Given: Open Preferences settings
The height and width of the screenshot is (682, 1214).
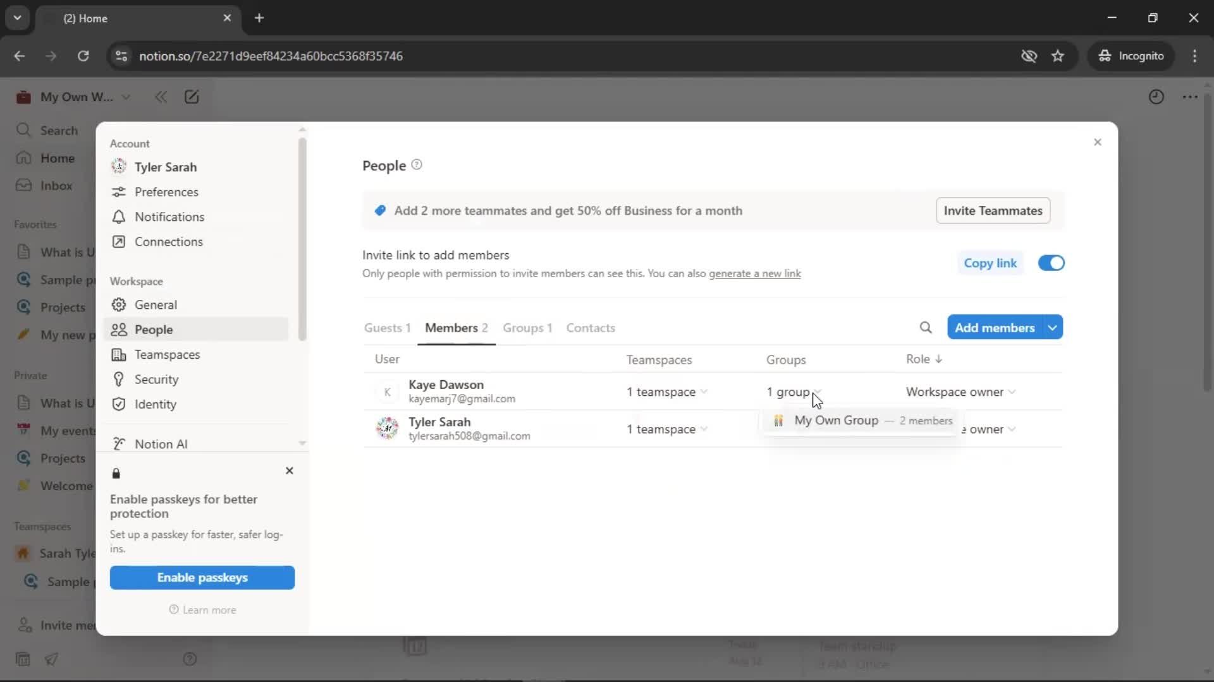Looking at the screenshot, I should point(197,192).
